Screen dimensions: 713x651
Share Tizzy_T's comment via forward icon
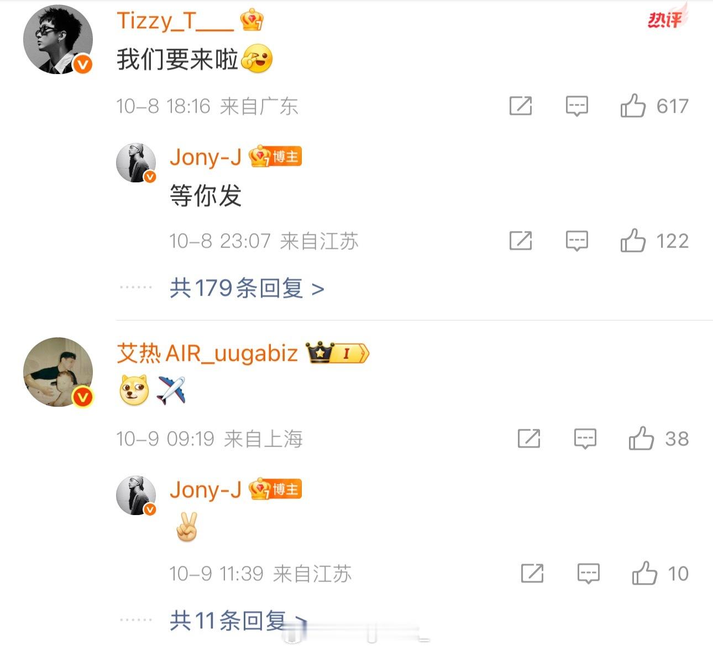click(521, 106)
